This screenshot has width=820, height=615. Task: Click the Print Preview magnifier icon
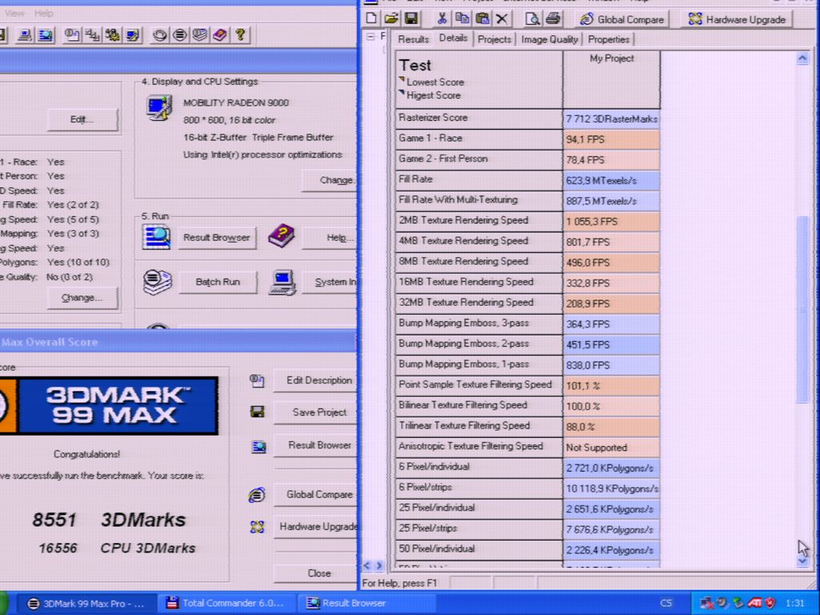[533, 19]
